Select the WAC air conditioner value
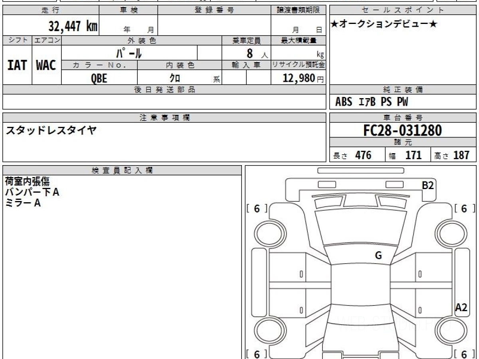The height and width of the screenshot is (359, 479). (46, 65)
